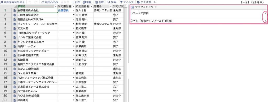Open 対応担当者 dropdown in 山田商事株式会社 row

pos(74,15)
